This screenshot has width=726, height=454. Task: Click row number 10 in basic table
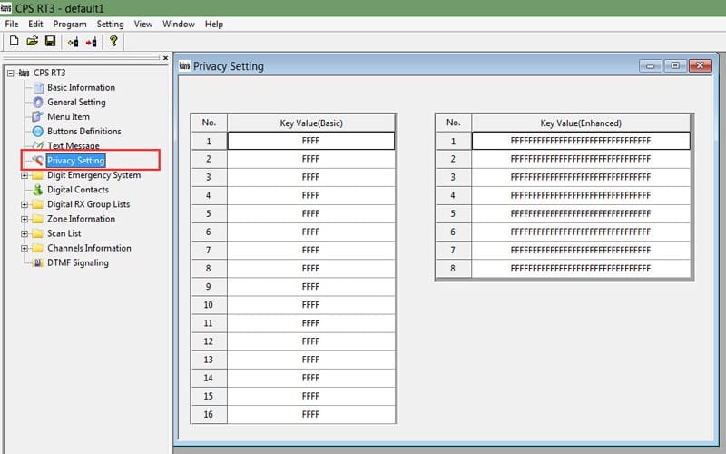[x=209, y=305]
